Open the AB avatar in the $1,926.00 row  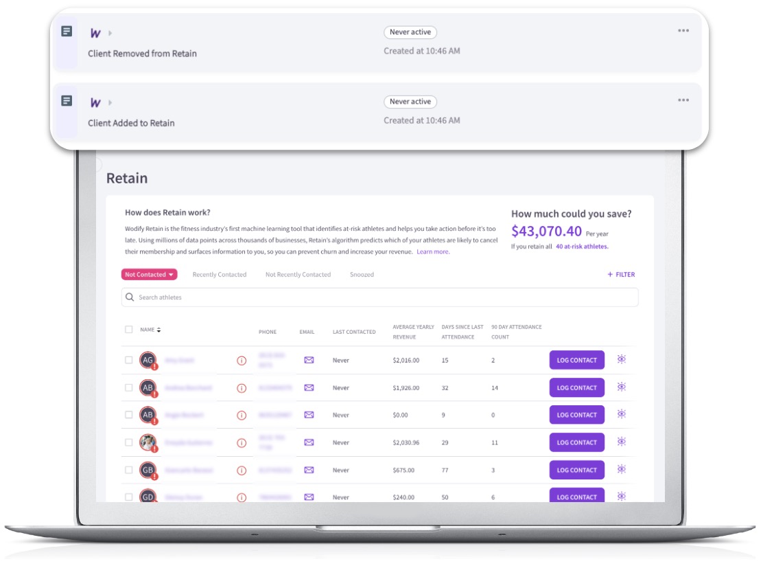[x=148, y=387]
